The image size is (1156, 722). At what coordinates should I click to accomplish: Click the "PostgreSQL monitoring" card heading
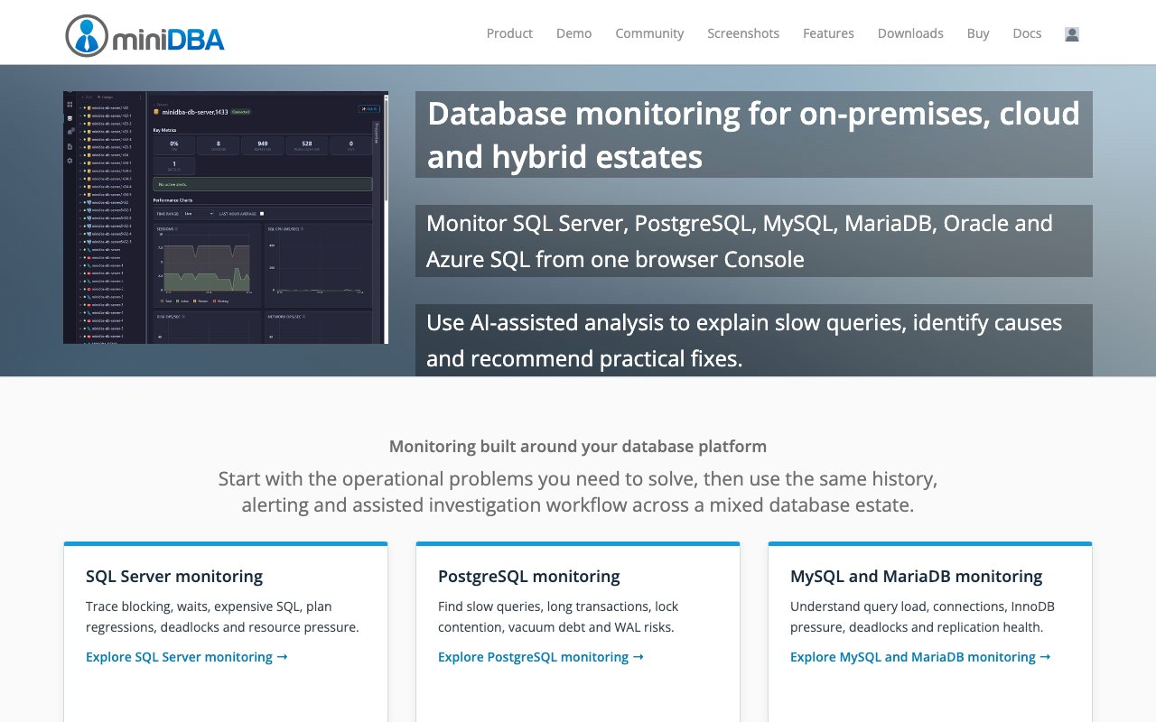pos(529,576)
